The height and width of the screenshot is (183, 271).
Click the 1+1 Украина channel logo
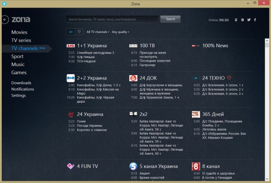[x=71, y=46]
